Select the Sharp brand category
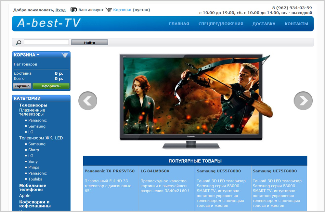 [x=33, y=150]
